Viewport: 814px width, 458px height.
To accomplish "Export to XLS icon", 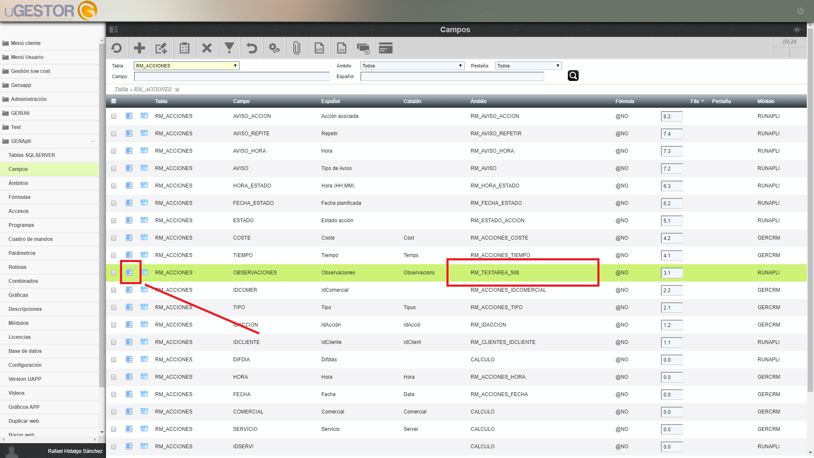I will tap(342, 48).
